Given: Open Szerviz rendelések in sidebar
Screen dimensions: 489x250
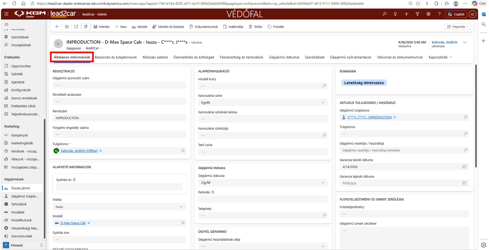Looking at the screenshot, I should 24,98.
